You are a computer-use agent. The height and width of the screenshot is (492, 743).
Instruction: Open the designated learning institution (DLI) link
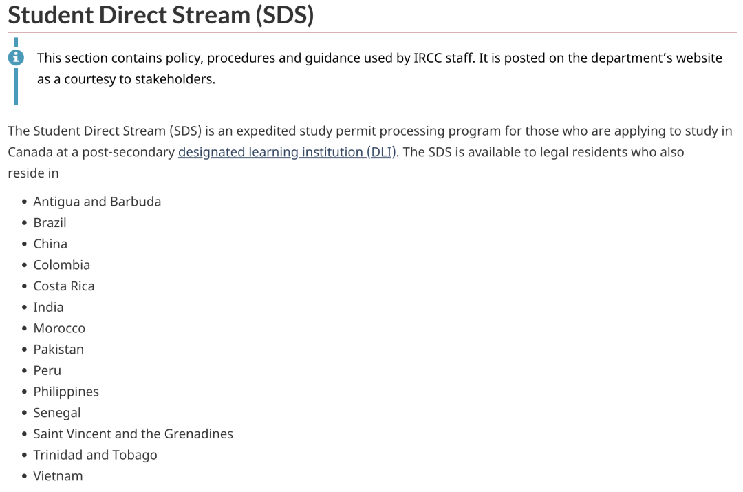(287, 151)
